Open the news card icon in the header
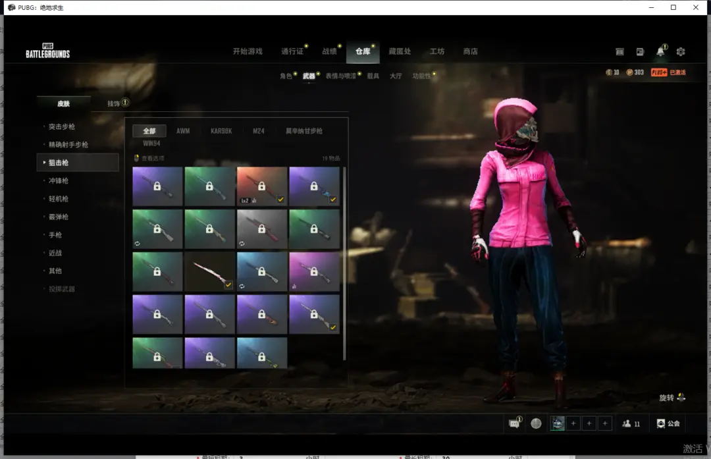 pos(640,52)
